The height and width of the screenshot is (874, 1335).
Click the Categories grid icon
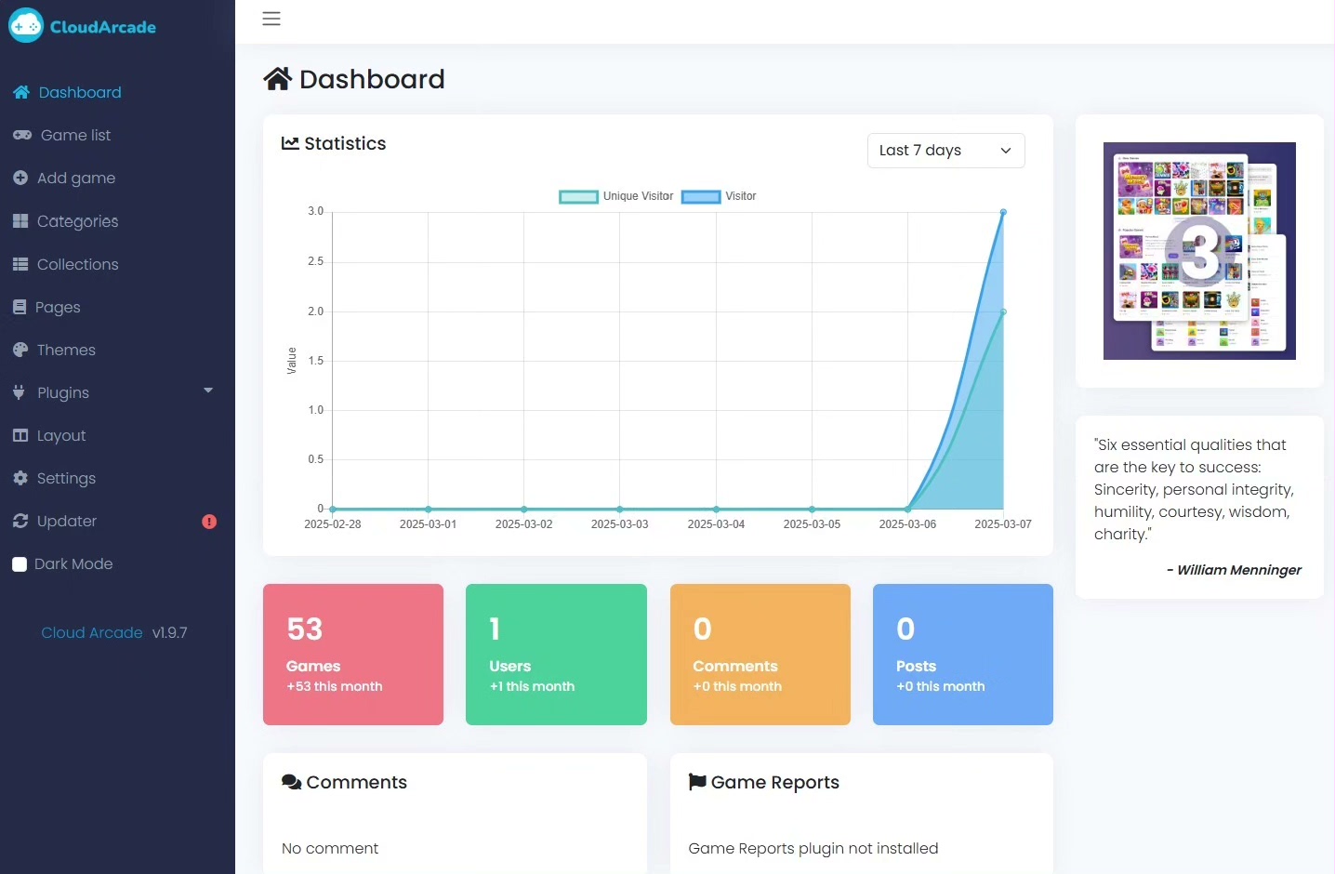20,221
